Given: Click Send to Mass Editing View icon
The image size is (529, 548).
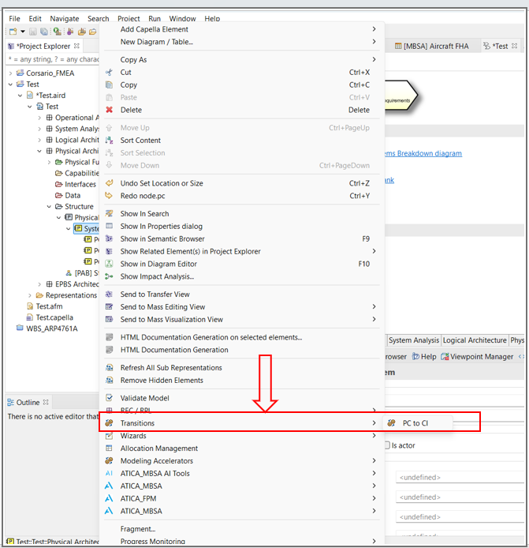Looking at the screenshot, I should [x=110, y=307].
